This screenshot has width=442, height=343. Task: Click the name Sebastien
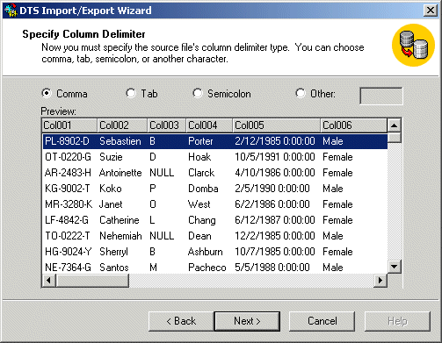[x=120, y=141]
